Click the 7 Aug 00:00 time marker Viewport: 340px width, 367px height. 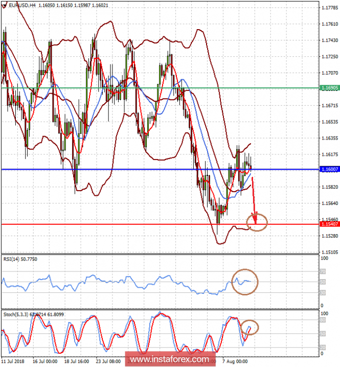coord(235,361)
